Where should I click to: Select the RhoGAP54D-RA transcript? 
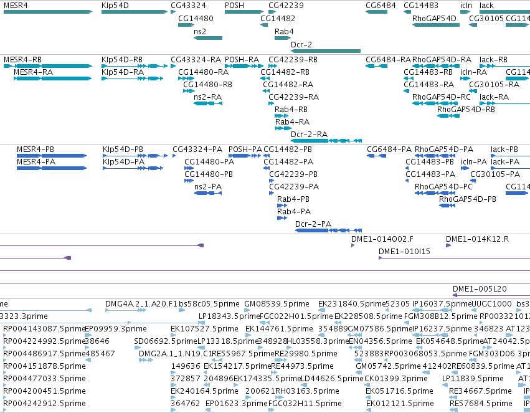coord(436,66)
